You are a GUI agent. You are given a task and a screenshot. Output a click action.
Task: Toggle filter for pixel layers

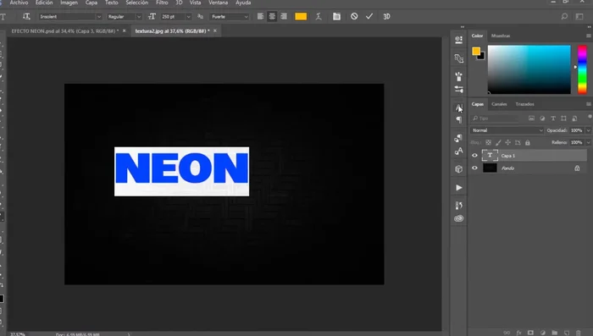(531, 118)
